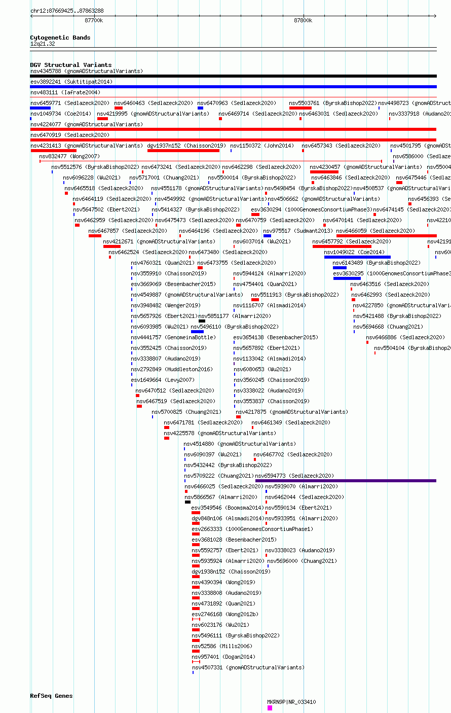Select the purple nsv6594773 Sedlazeck2020 bar
The height and width of the screenshot is (713, 451).
point(346,481)
